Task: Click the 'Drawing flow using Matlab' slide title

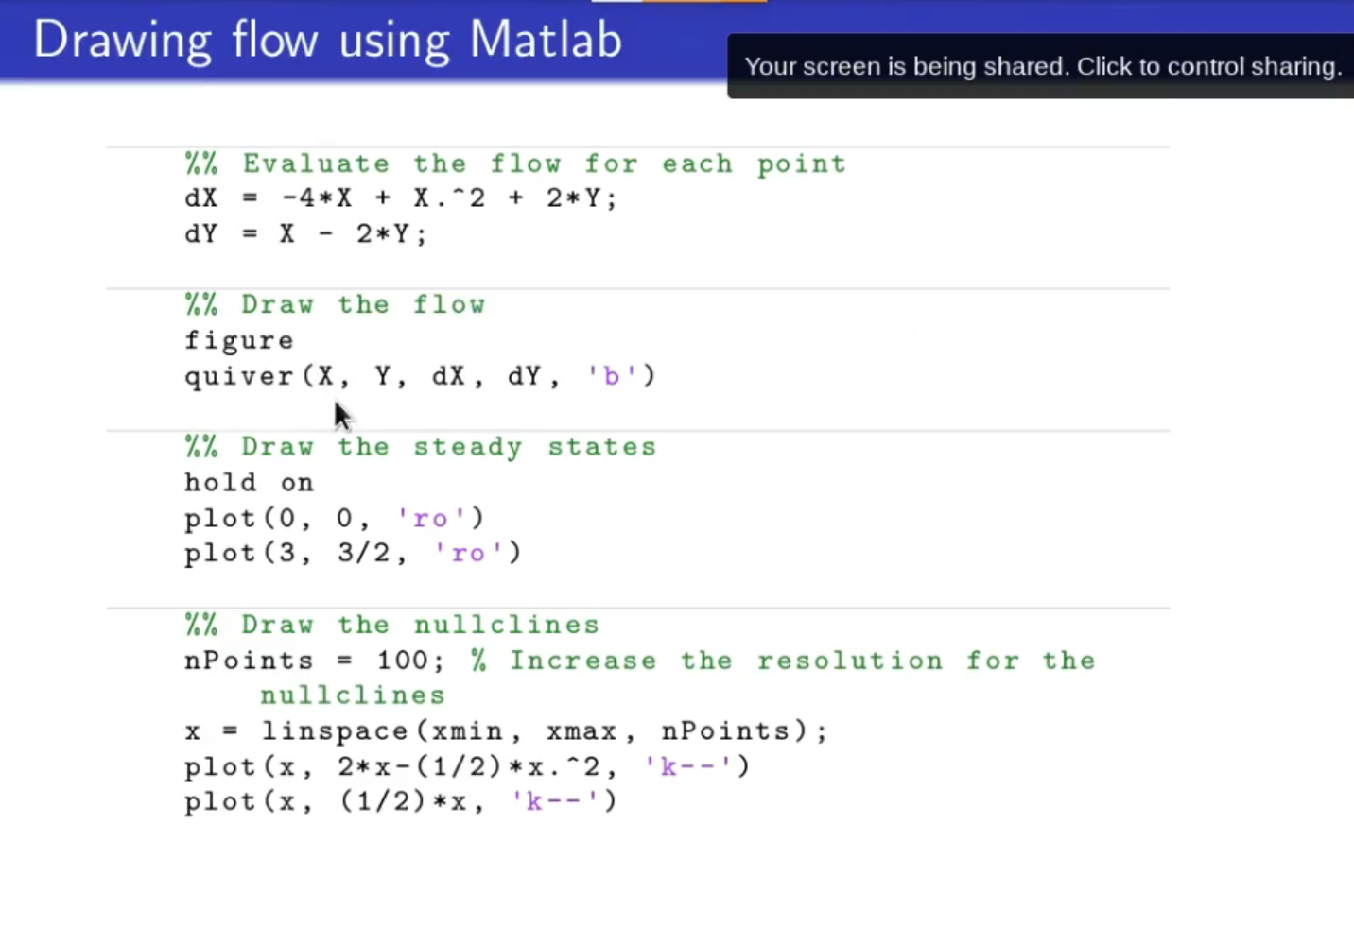Action: pyautogui.click(x=327, y=41)
